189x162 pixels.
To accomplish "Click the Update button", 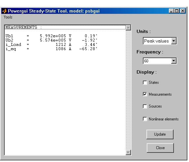I will tap(160, 134).
